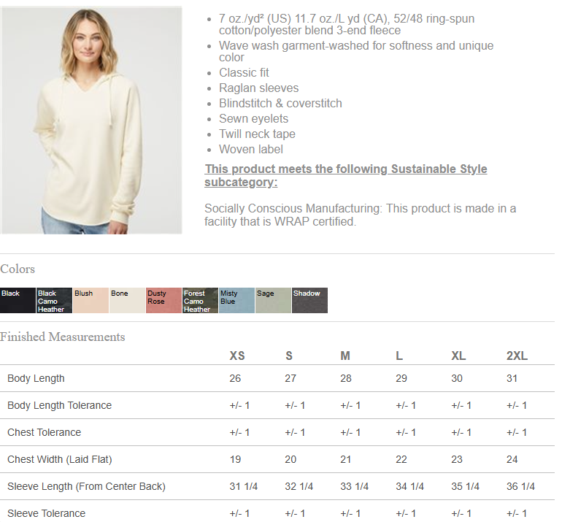Click the hooded pullover product photo
The height and width of the screenshot is (522, 562).
tap(91, 120)
